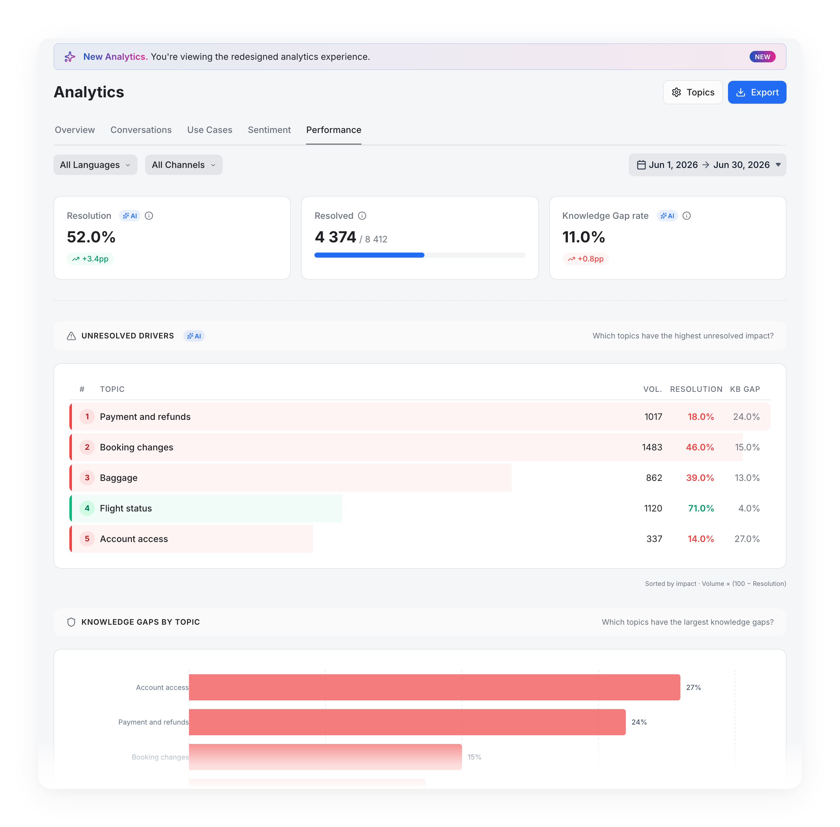
Task: Open the date range picker Jun 1 to Jun 30
Action: (x=707, y=165)
